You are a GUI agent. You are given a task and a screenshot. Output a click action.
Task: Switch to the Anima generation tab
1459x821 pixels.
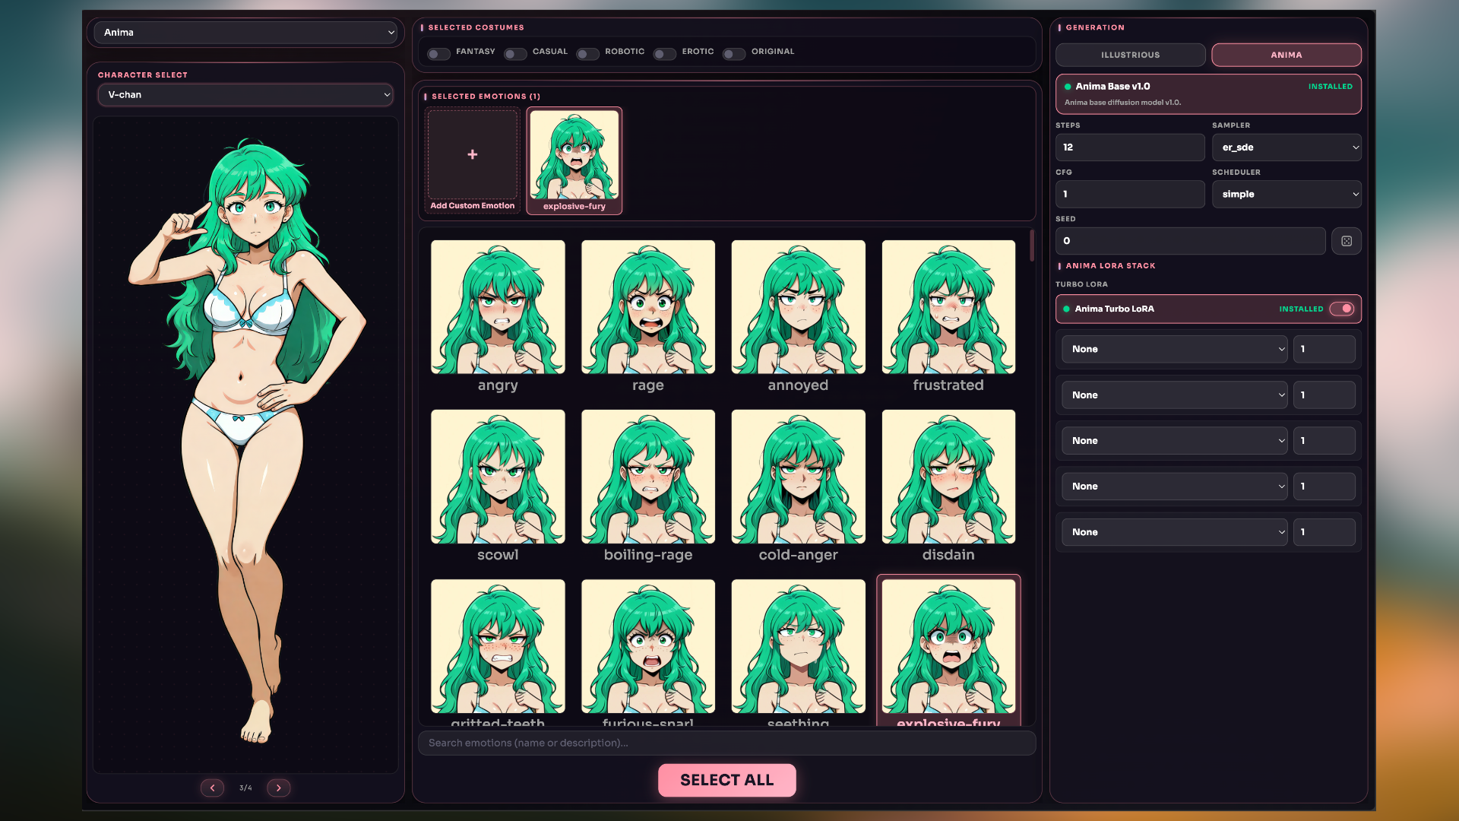1286,55
